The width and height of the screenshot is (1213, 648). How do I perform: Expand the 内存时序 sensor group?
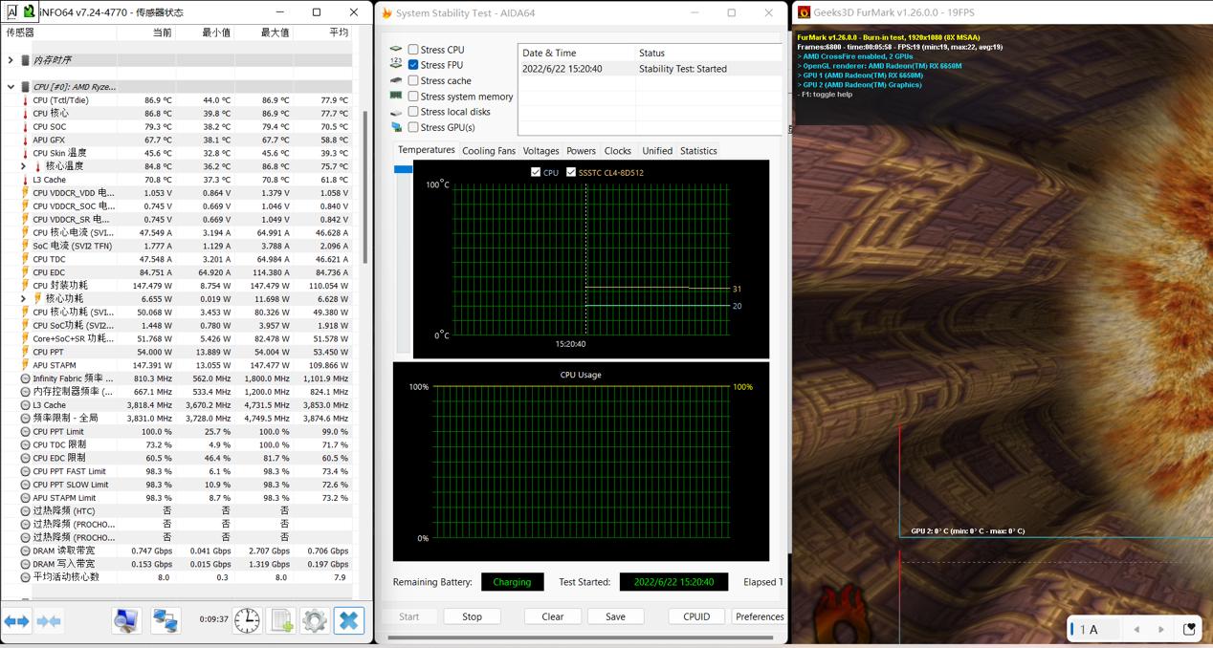[x=11, y=60]
